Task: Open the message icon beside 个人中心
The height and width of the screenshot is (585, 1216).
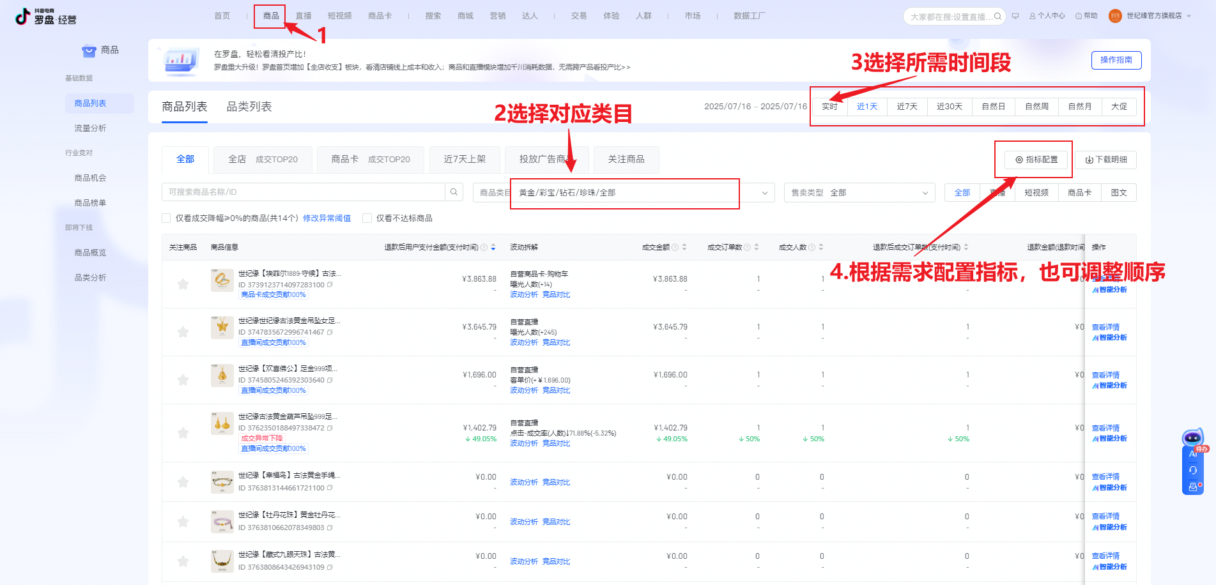Action: pyautogui.click(x=1015, y=16)
